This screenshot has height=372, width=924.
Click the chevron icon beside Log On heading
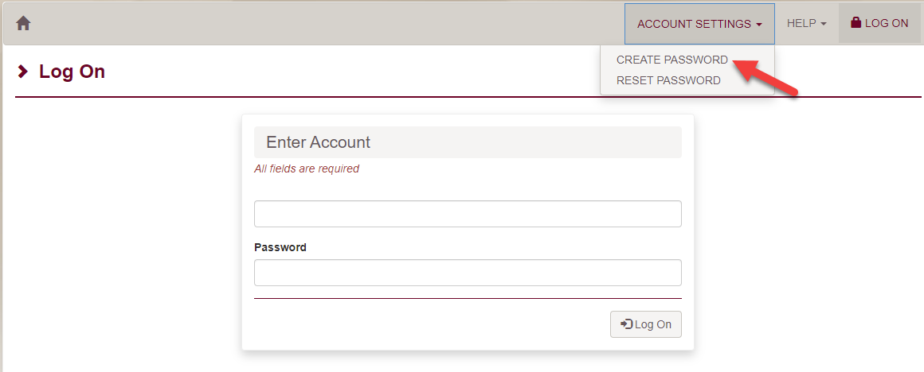coord(22,72)
